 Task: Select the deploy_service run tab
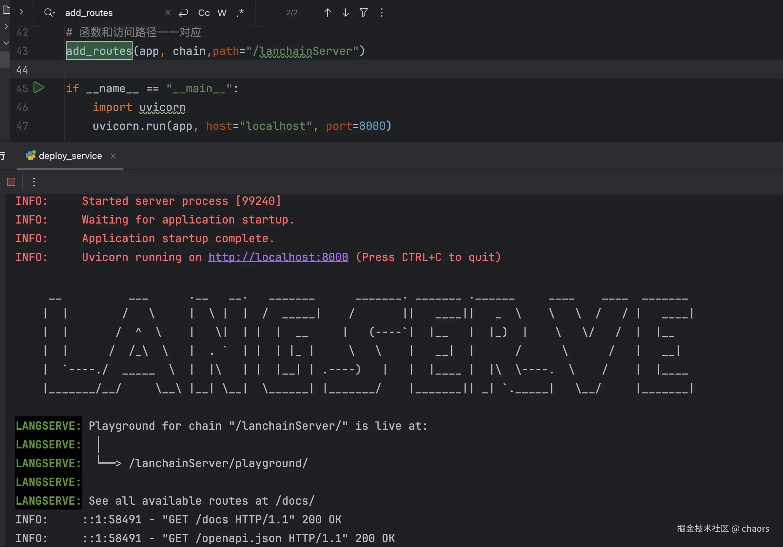70,156
